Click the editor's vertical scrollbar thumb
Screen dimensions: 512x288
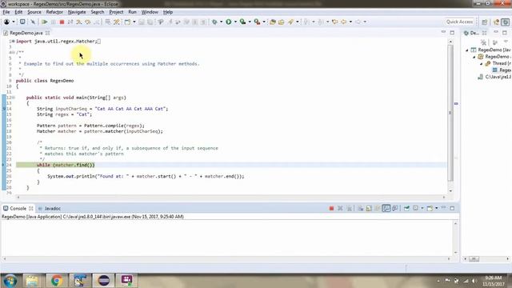tap(450, 113)
